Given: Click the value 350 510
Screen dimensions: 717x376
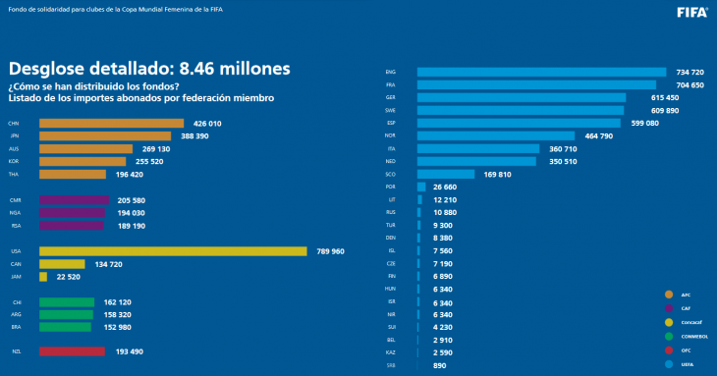Looking at the screenshot, I should point(563,162).
